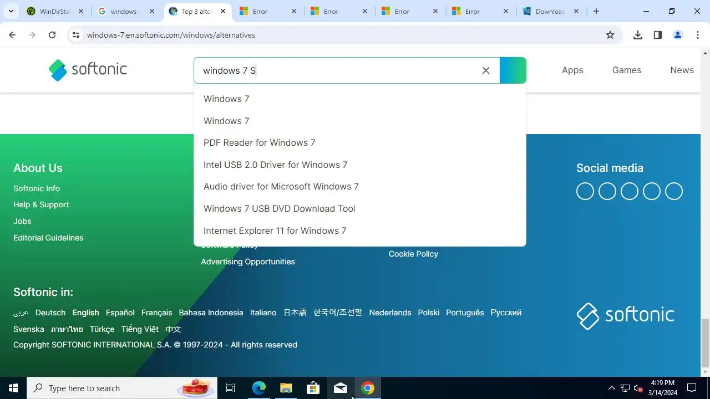The width and height of the screenshot is (710, 399).
Task: Choose Windows 7 USB DVD Download Tool
Action: [x=359, y=208]
